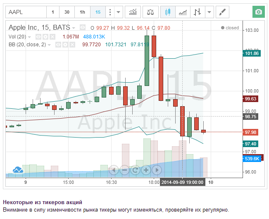The width and height of the screenshot is (269, 219).
Task: Click the 98.75 crosshair price label
Action: pyautogui.click(x=250, y=117)
